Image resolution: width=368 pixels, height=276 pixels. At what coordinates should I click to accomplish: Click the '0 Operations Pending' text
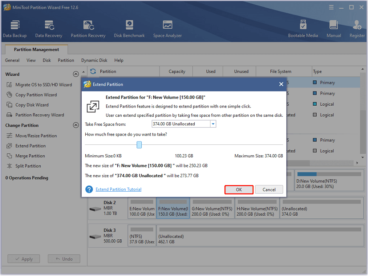pyautogui.click(x=27, y=178)
